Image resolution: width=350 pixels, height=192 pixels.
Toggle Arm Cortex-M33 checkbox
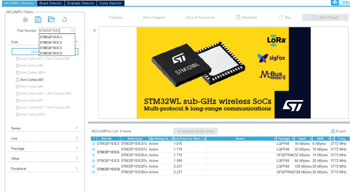[18, 114]
